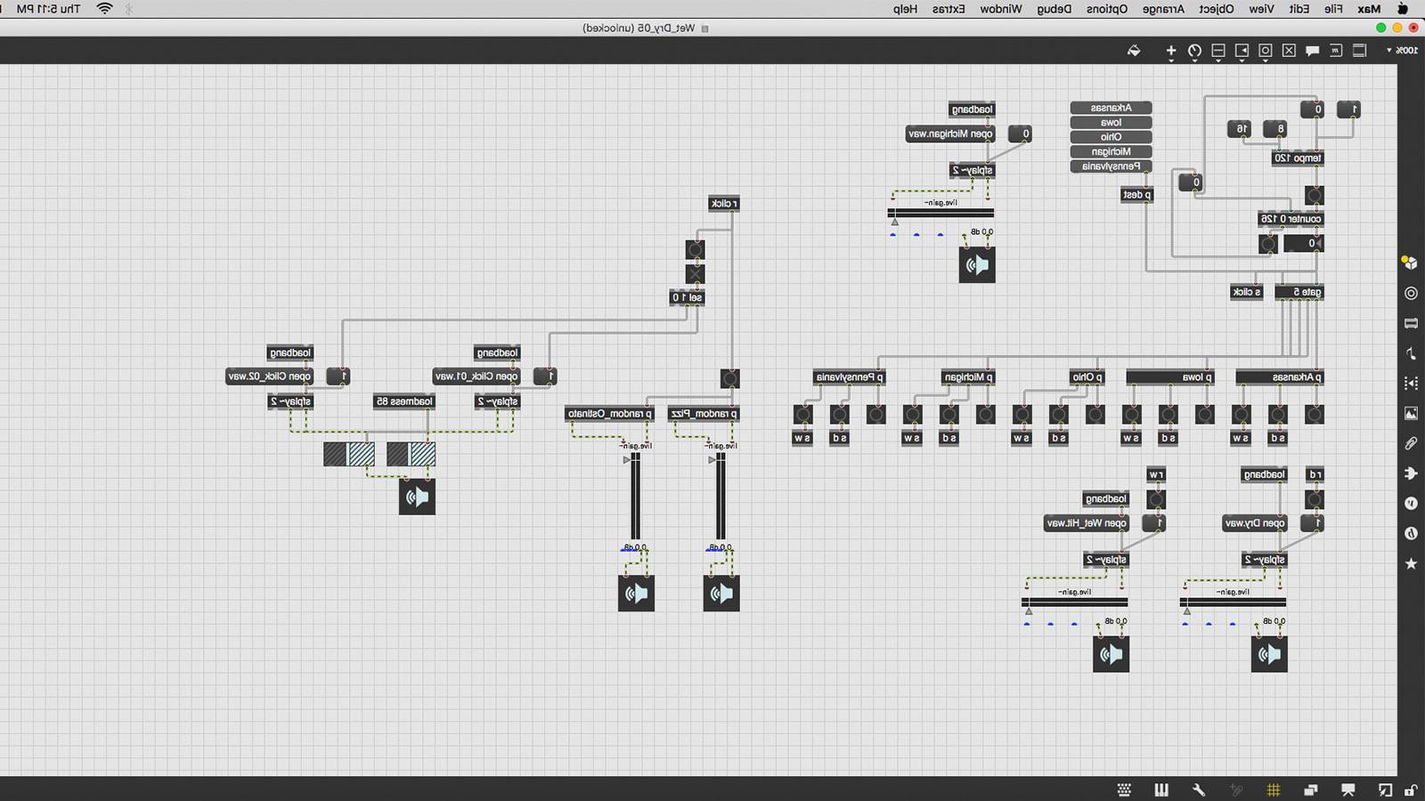Click the 'open Dry.wav' message box
The height and width of the screenshot is (801, 1425).
(x=1255, y=523)
